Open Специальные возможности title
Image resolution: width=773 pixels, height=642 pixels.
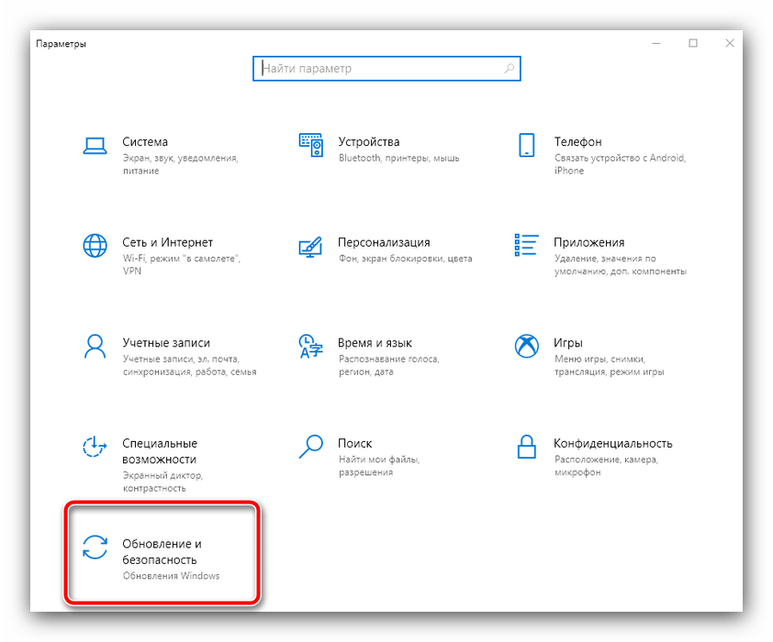pyautogui.click(x=160, y=451)
